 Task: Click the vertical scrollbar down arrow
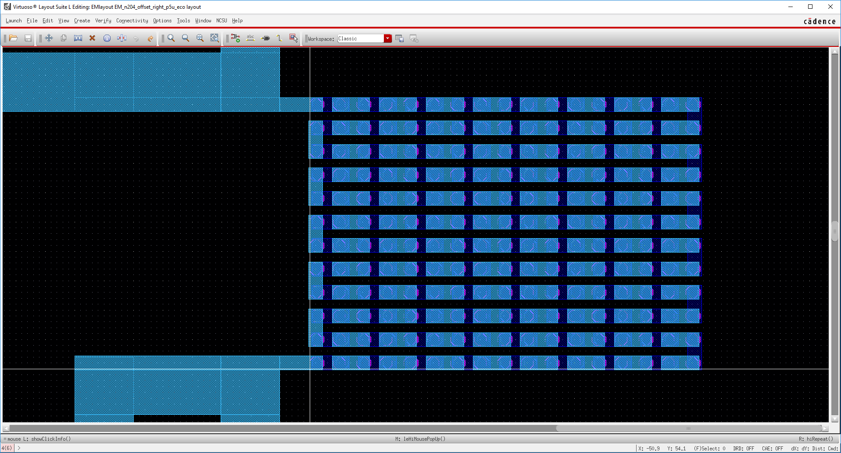834,419
